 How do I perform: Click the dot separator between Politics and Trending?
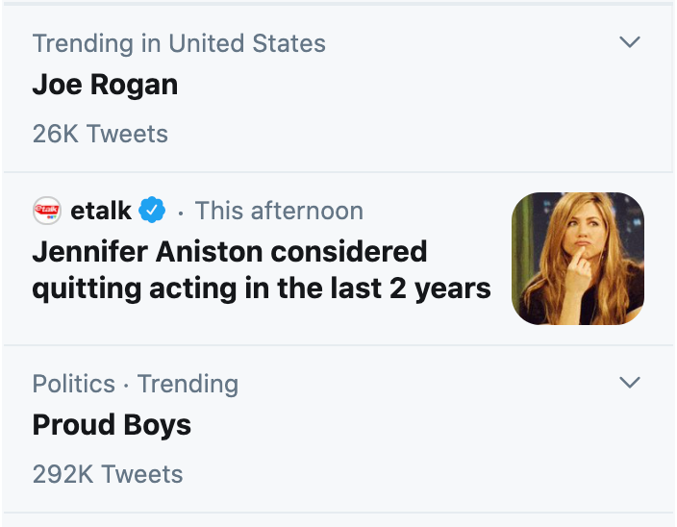point(126,385)
